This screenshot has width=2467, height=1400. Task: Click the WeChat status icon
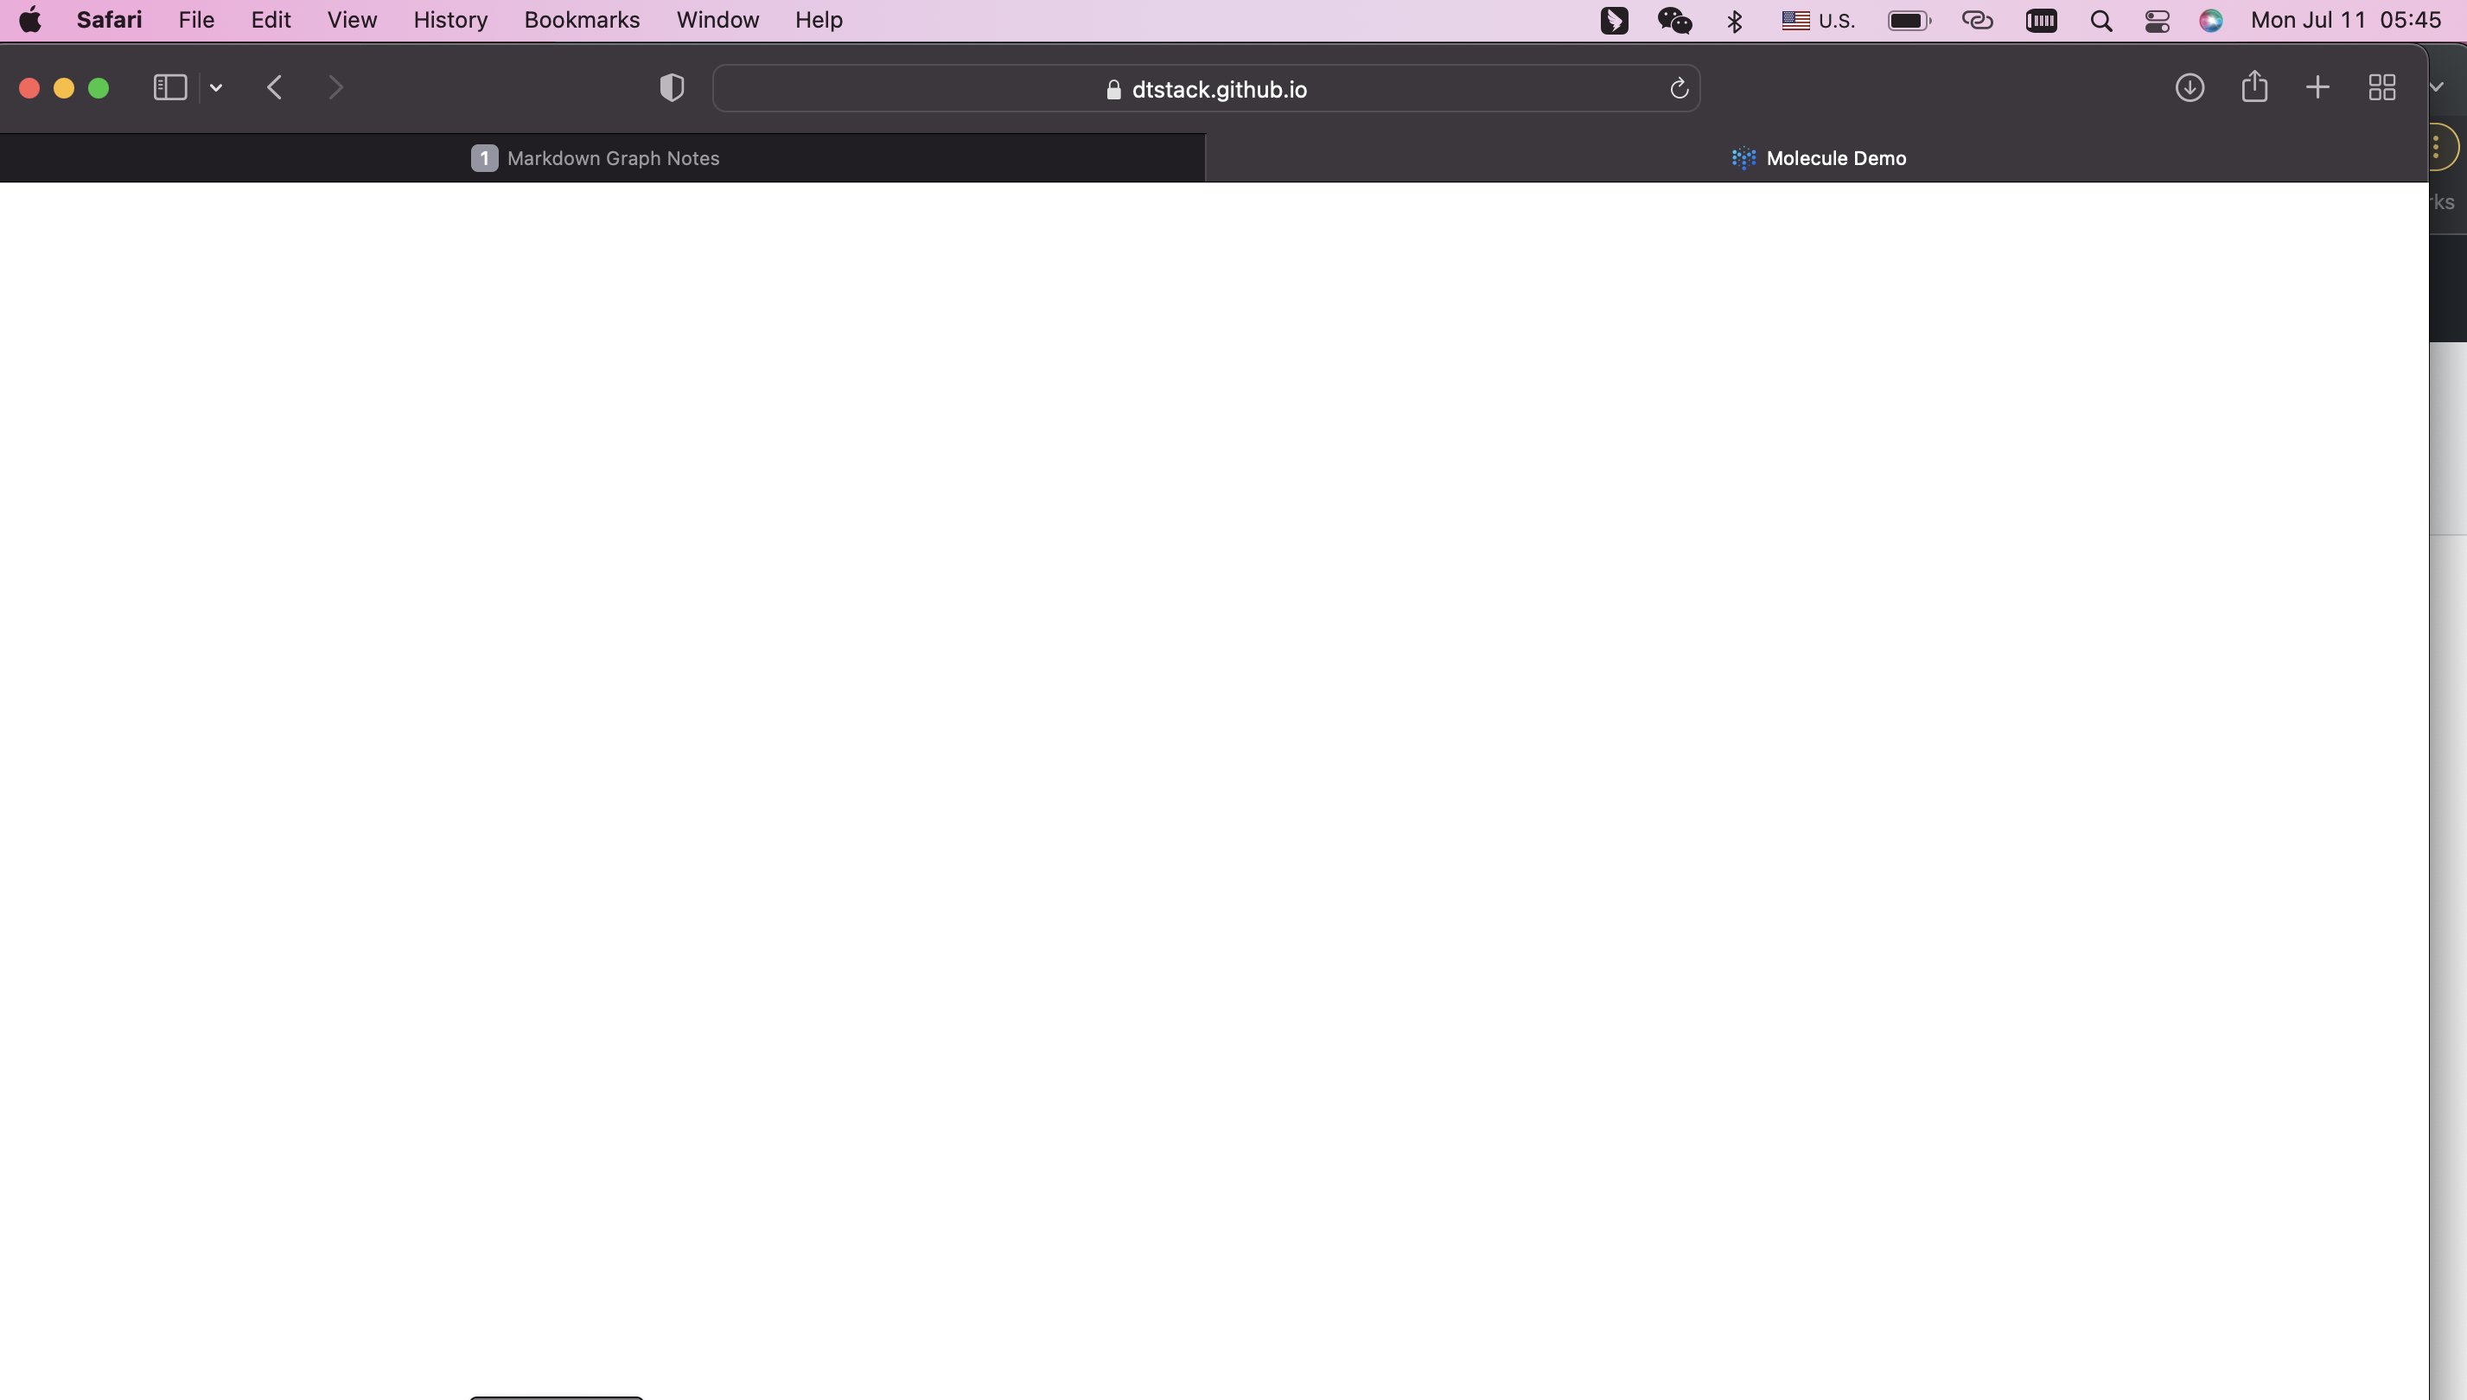1674,20
